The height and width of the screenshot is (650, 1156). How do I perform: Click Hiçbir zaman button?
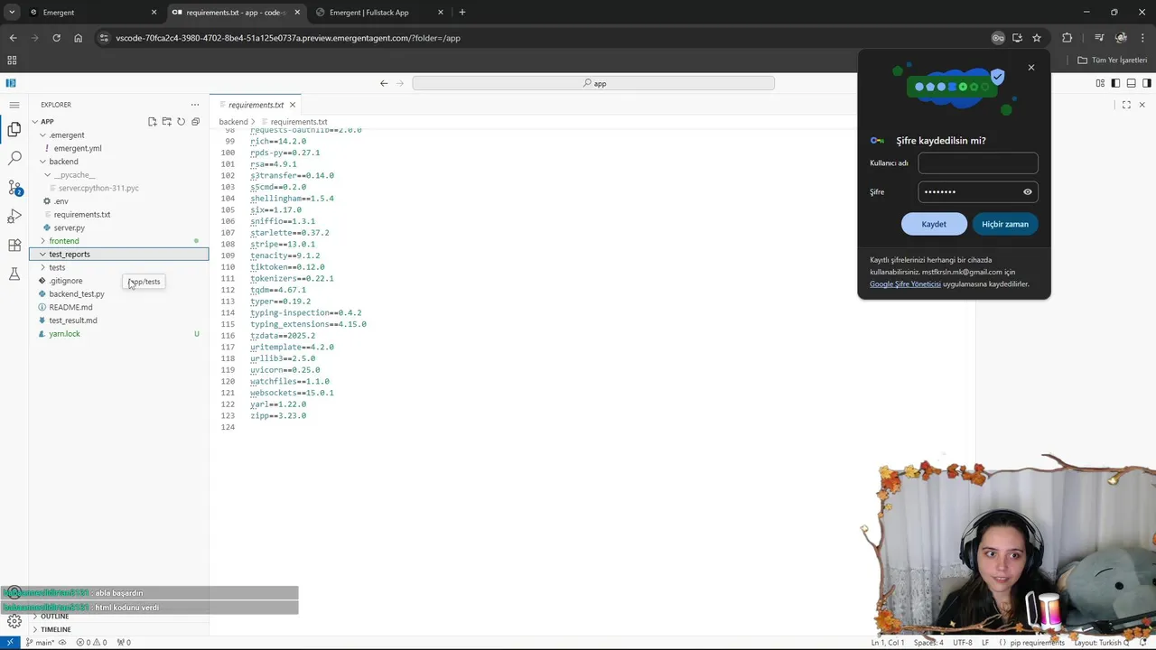[x=1005, y=224]
